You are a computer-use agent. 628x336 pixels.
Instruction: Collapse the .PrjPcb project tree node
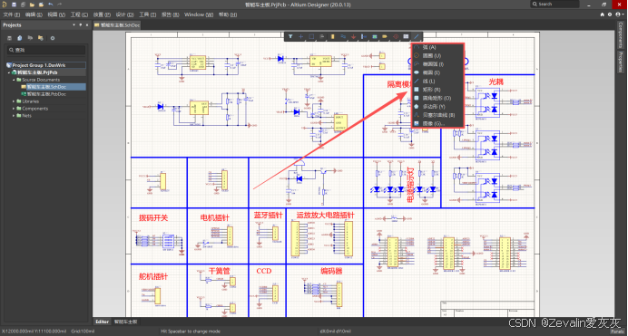pos(9,72)
